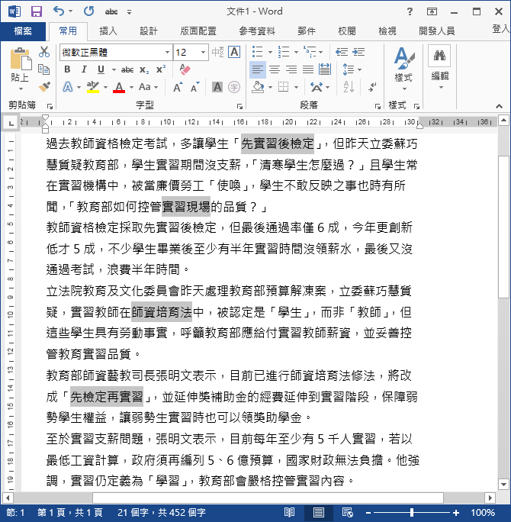Expand numbering list options arrow
Viewport: 511px width, 522px height.
(296, 52)
